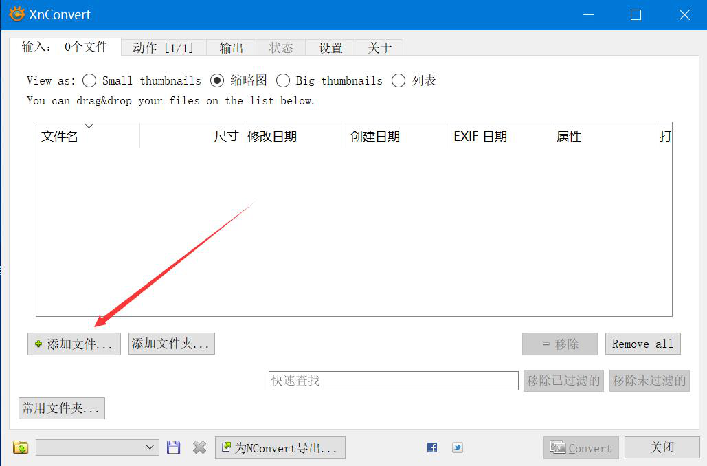This screenshot has width=707, height=466.
Task: Click the Remove all button
Action: pyautogui.click(x=642, y=344)
